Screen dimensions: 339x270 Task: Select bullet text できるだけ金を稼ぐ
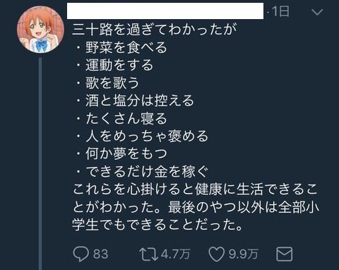(x=147, y=172)
